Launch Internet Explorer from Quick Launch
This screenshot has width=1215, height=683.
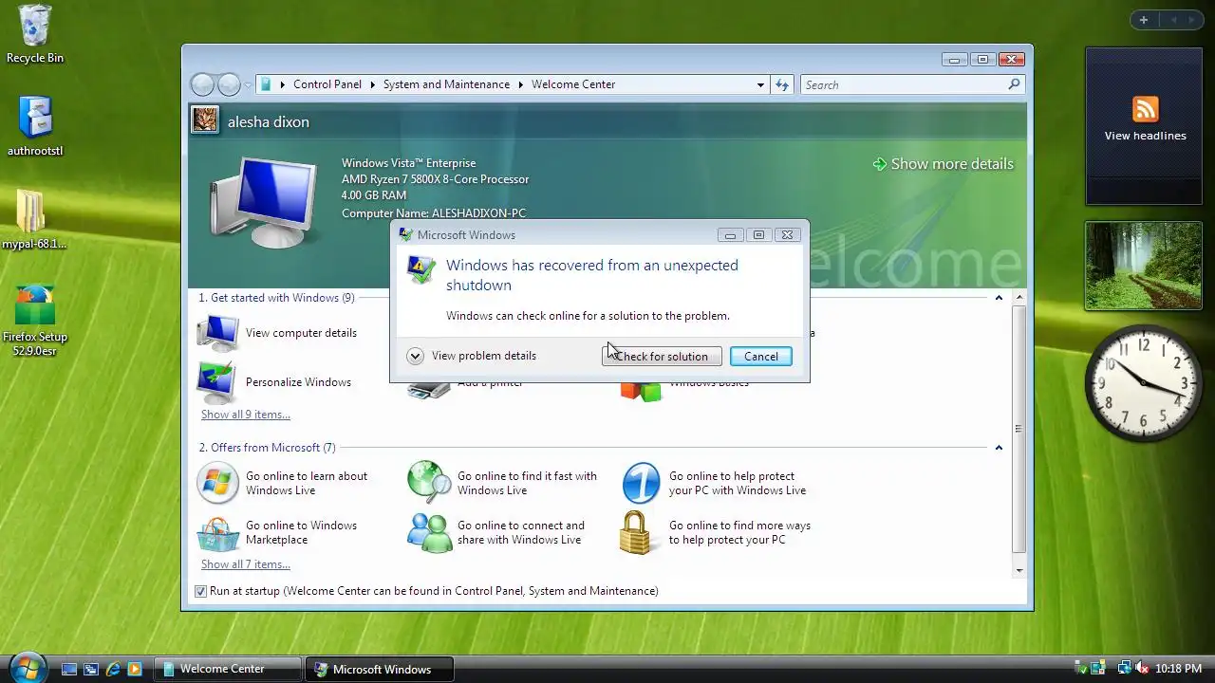113,669
